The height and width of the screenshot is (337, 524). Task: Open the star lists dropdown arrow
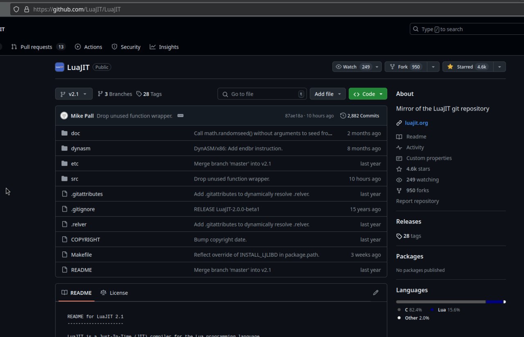point(499,67)
